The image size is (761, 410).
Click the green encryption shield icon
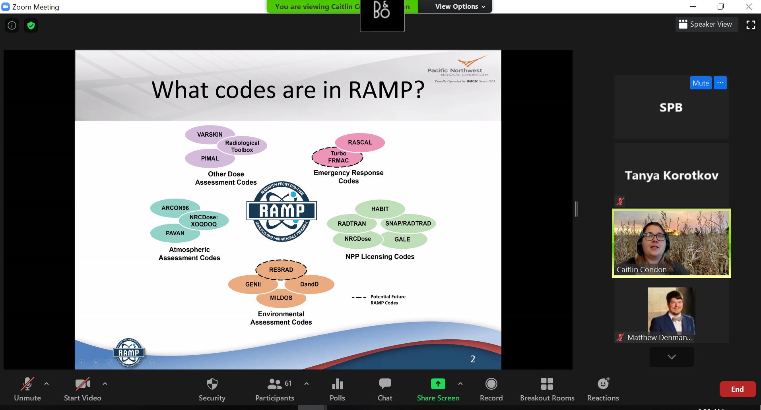tap(31, 25)
